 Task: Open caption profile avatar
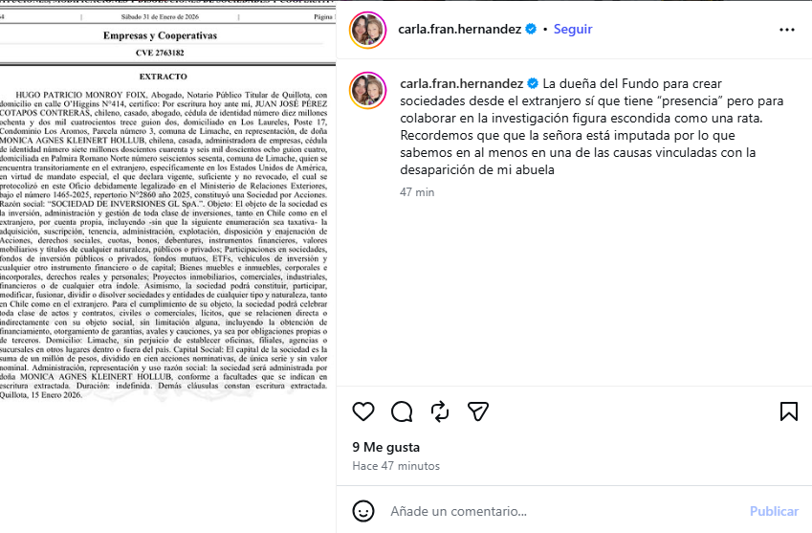tap(367, 90)
